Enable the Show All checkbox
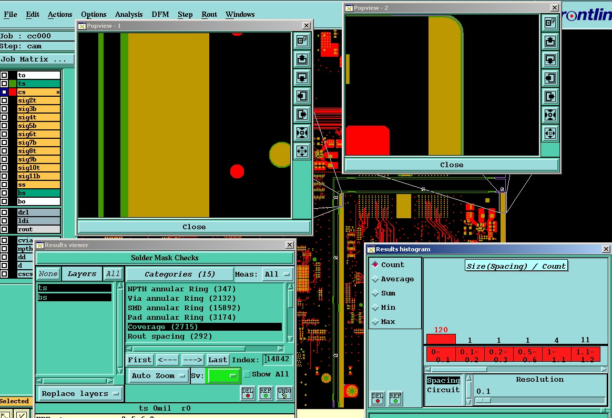This screenshot has width=612, height=418. 247,374
